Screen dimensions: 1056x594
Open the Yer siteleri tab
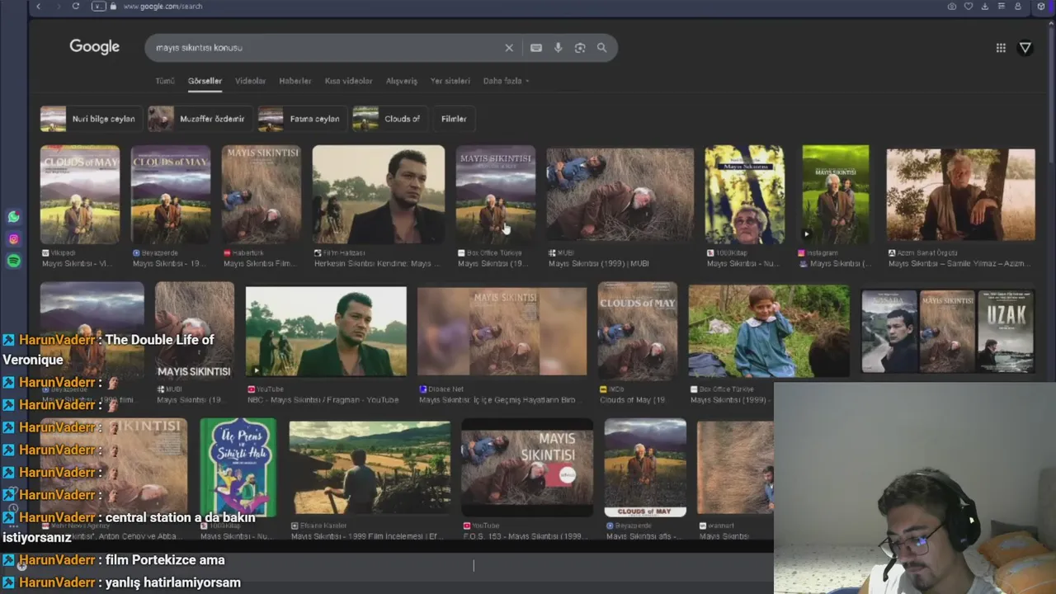[450, 81]
